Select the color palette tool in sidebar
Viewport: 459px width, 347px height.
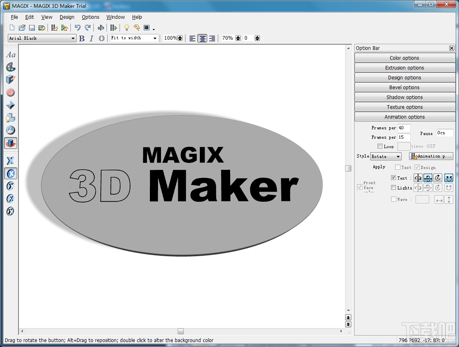(11, 67)
